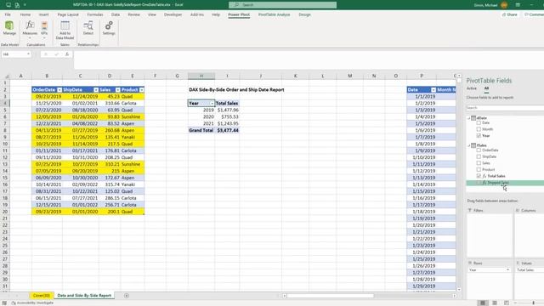Viewport: 544px width, 306px height.
Task: Select cell with $1,477.96 total sales
Action: [227, 110]
